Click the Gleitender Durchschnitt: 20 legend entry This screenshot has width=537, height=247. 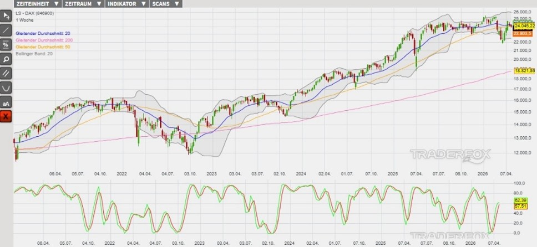(43, 34)
